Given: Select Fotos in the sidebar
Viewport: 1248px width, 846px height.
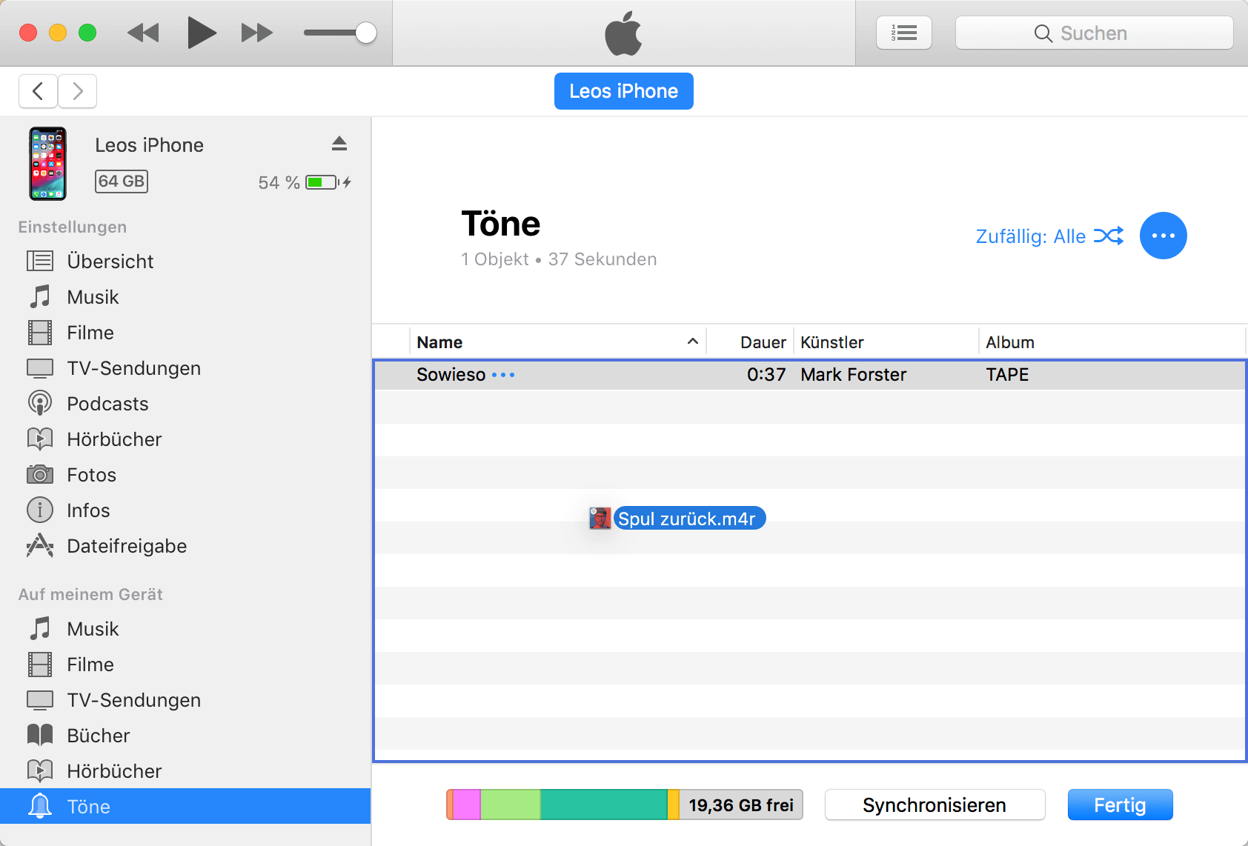Looking at the screenshot, I should (x=185, y=475).
